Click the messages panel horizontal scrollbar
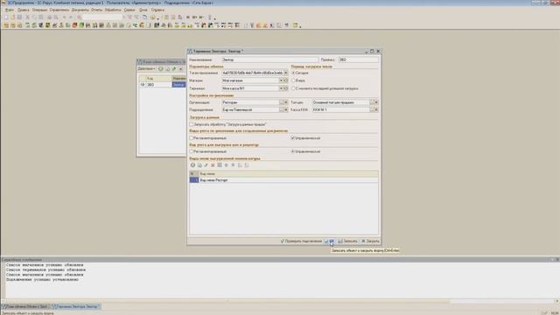Viewport: 560px width, 315px height. (x=278, y=301)
